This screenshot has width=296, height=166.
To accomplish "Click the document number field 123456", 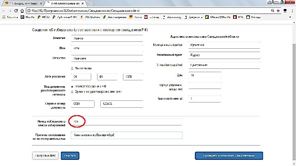I will (x=122, y=104).
